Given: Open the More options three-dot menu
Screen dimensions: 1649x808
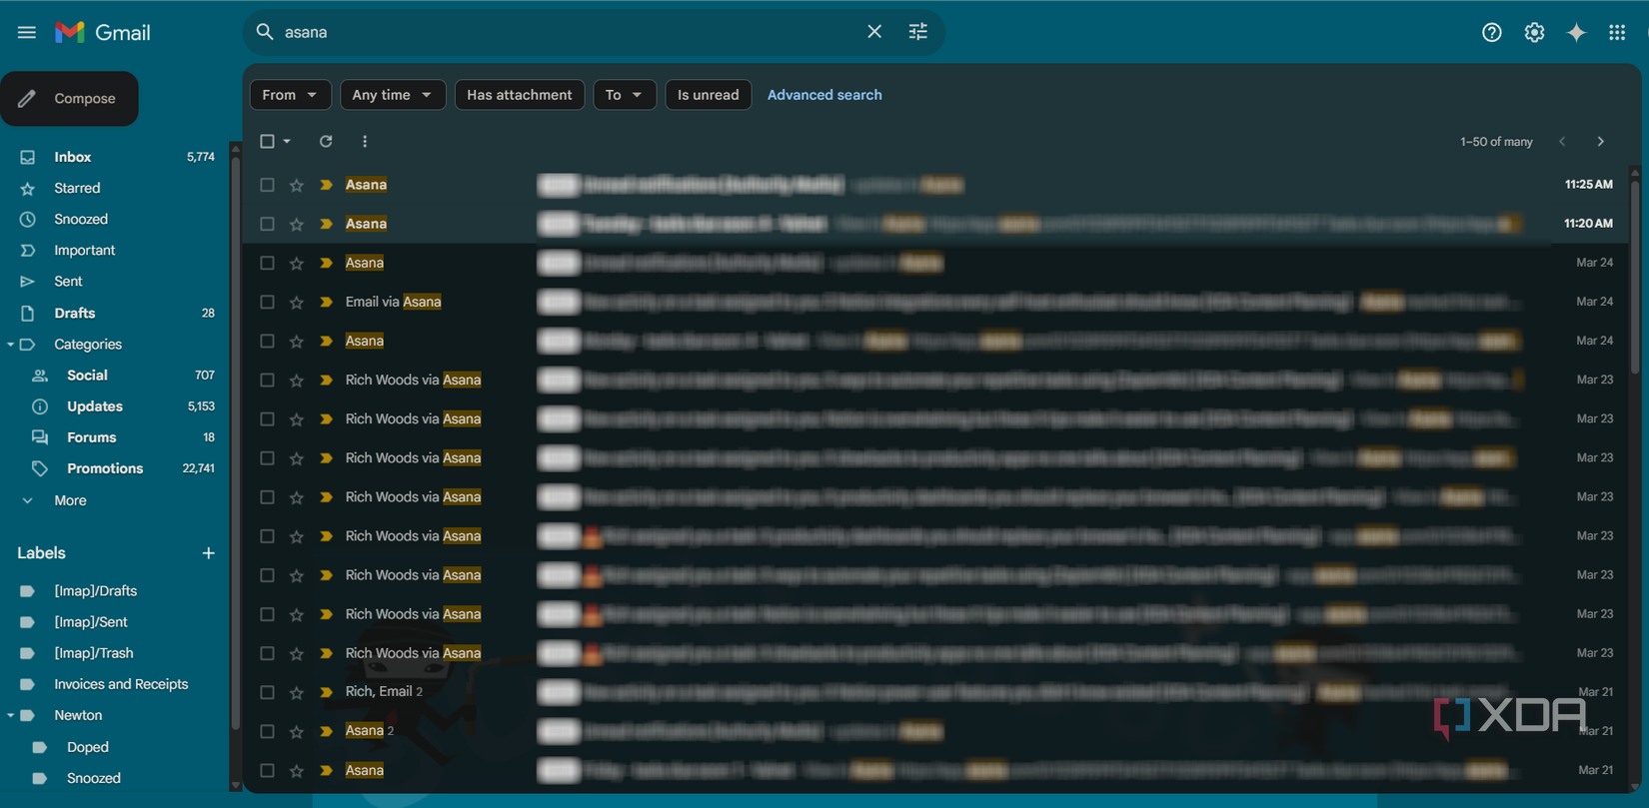Looking at the screenshot, I should (x=365, y=142).
